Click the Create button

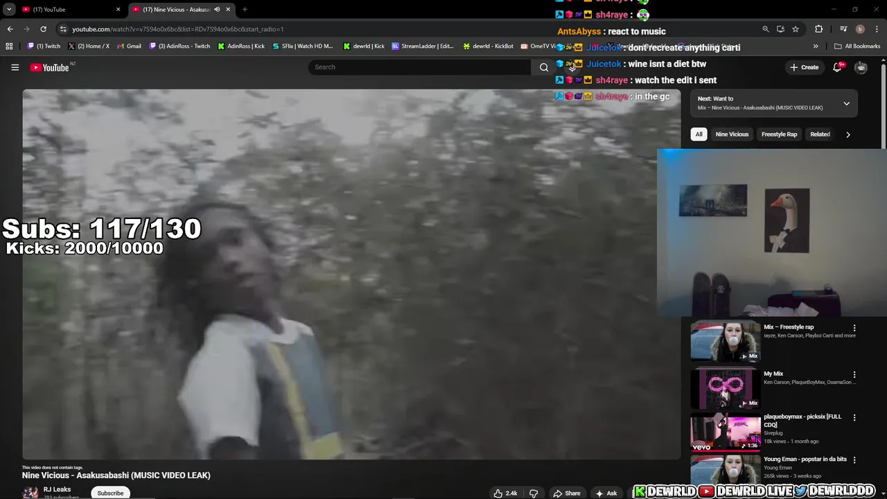click(x=804, y=67)
